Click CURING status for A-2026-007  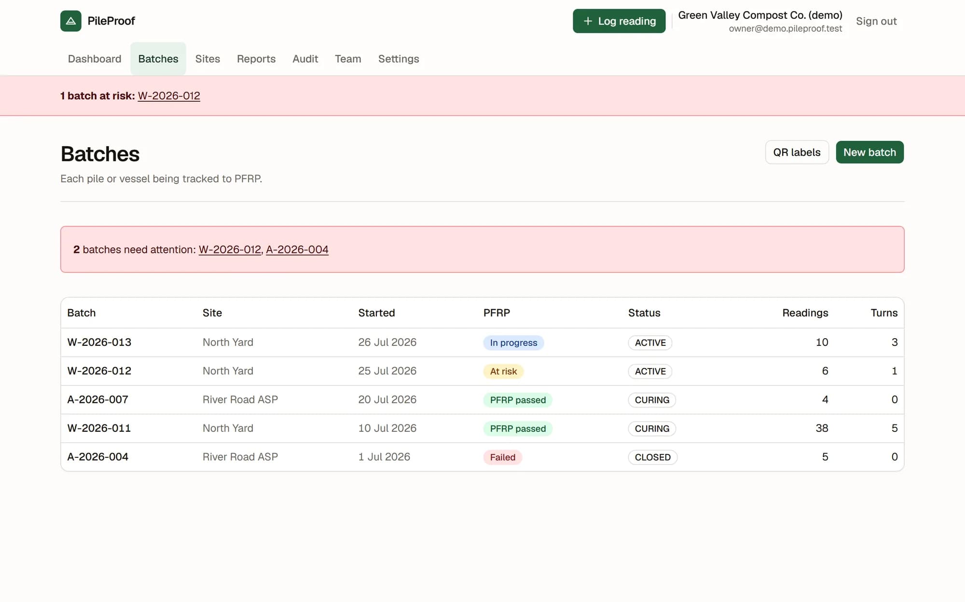[652, 400]
